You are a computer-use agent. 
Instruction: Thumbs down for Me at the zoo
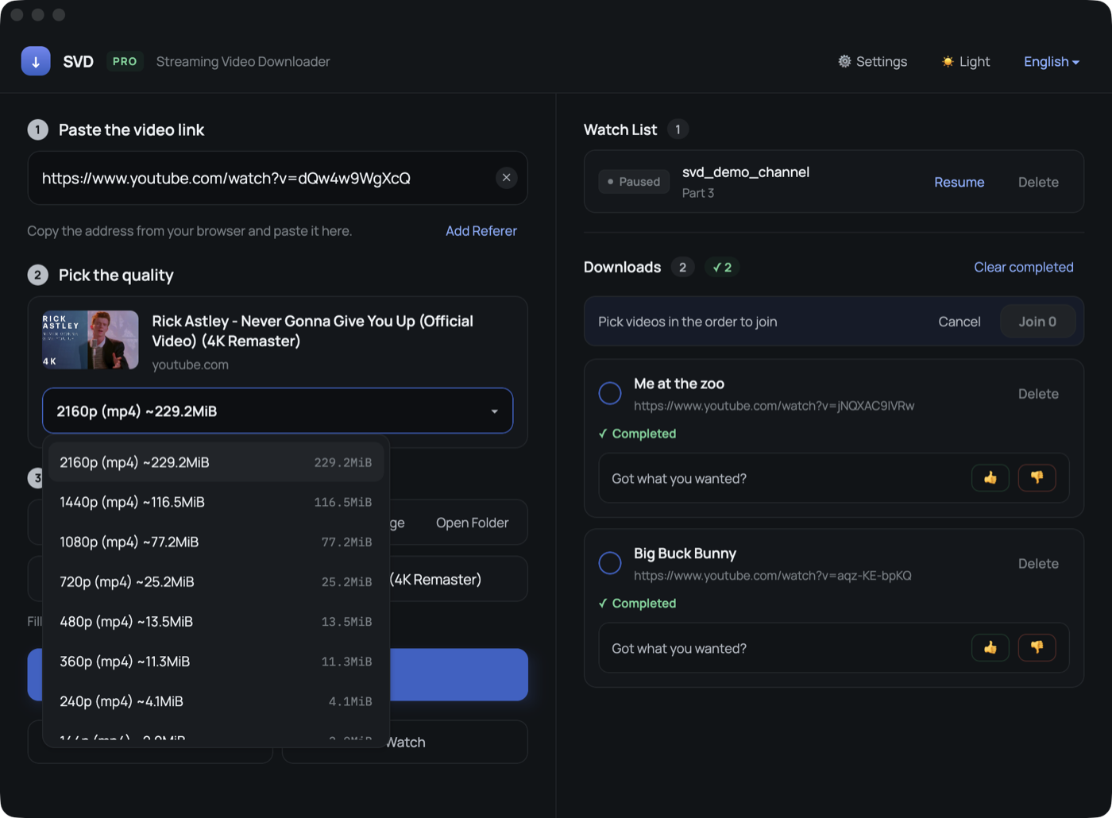[1037, 478]
